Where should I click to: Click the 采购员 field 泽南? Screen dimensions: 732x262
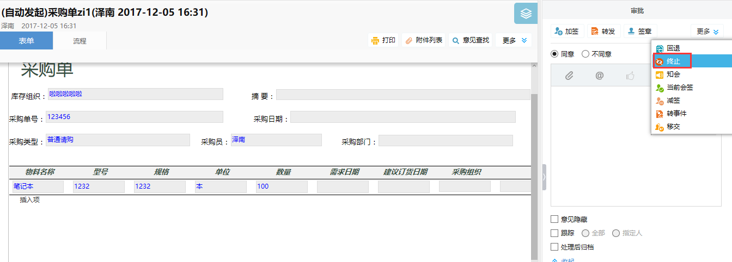(276, 140)
